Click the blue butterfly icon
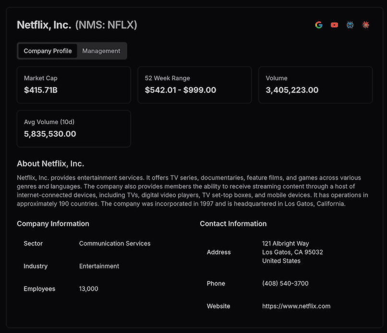387x333 pixels. tap(350, 25)
